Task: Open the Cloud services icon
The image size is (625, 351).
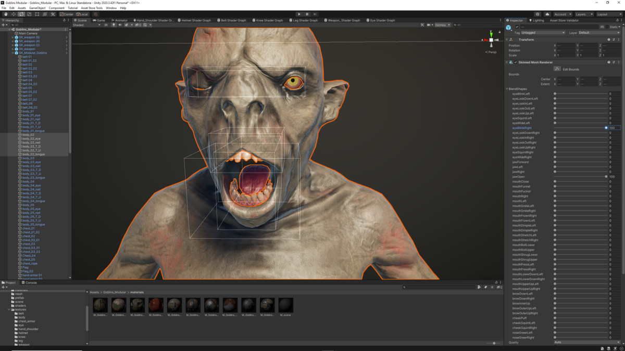Action: click(547, 14)
